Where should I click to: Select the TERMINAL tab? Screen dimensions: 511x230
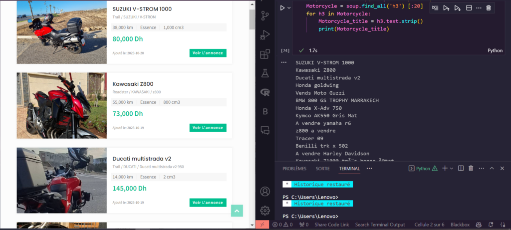349,169
